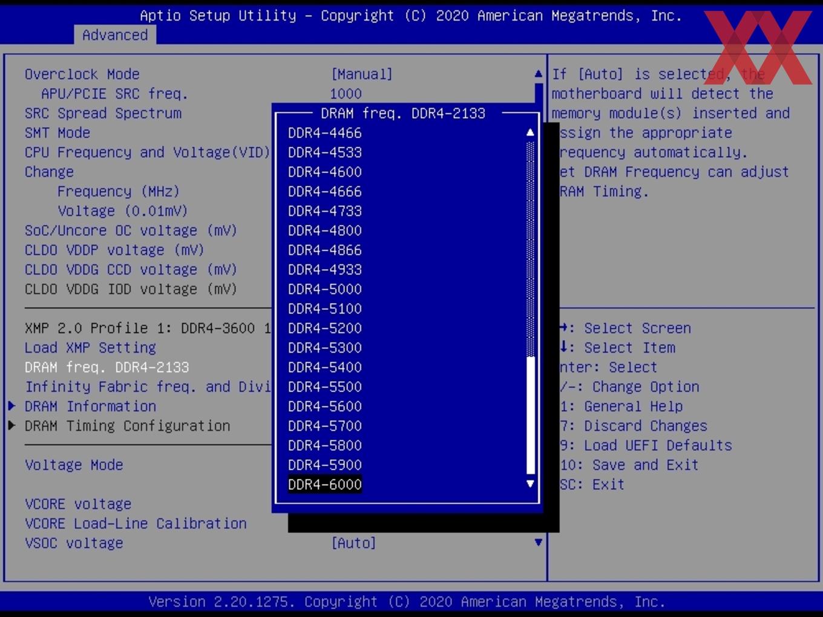Expand the DRAM Information submenu arrow
The image size is (823, 617).
coord(11,406)
